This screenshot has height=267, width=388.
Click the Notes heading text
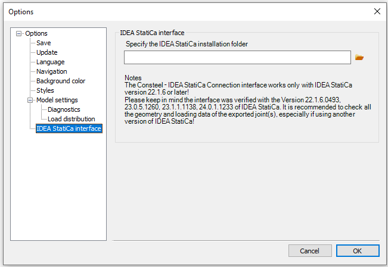pyautogui.click(x=133, y=78)
